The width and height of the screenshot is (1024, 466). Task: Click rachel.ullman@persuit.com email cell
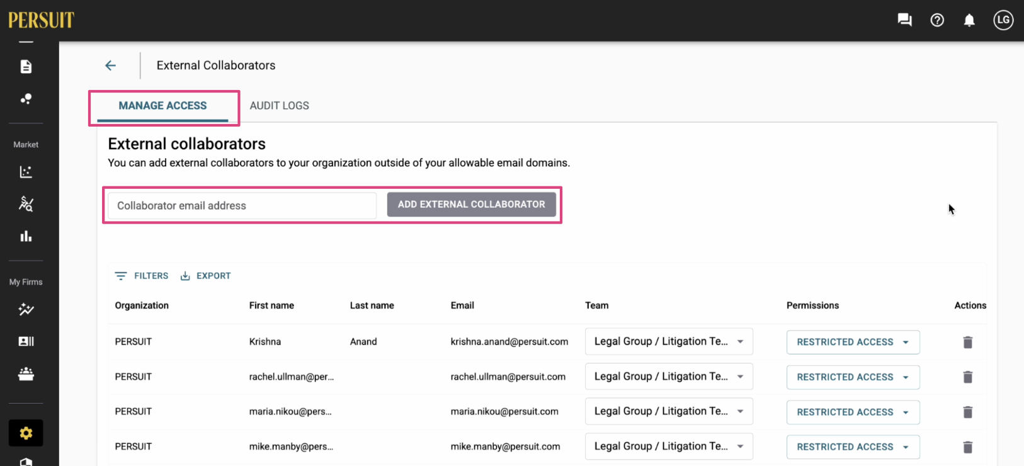tap(508, 377)
